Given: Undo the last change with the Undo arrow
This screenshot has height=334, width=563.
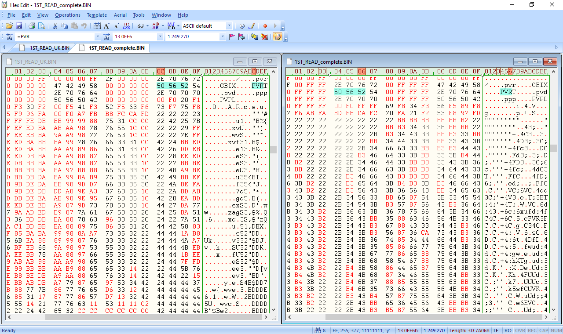Looking at the screenshot, I should (84, 26).
